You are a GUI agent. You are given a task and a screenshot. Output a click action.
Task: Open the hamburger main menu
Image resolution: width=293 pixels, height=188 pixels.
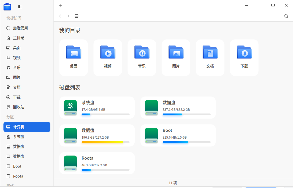pyautogui.click(x=246, y=5)
